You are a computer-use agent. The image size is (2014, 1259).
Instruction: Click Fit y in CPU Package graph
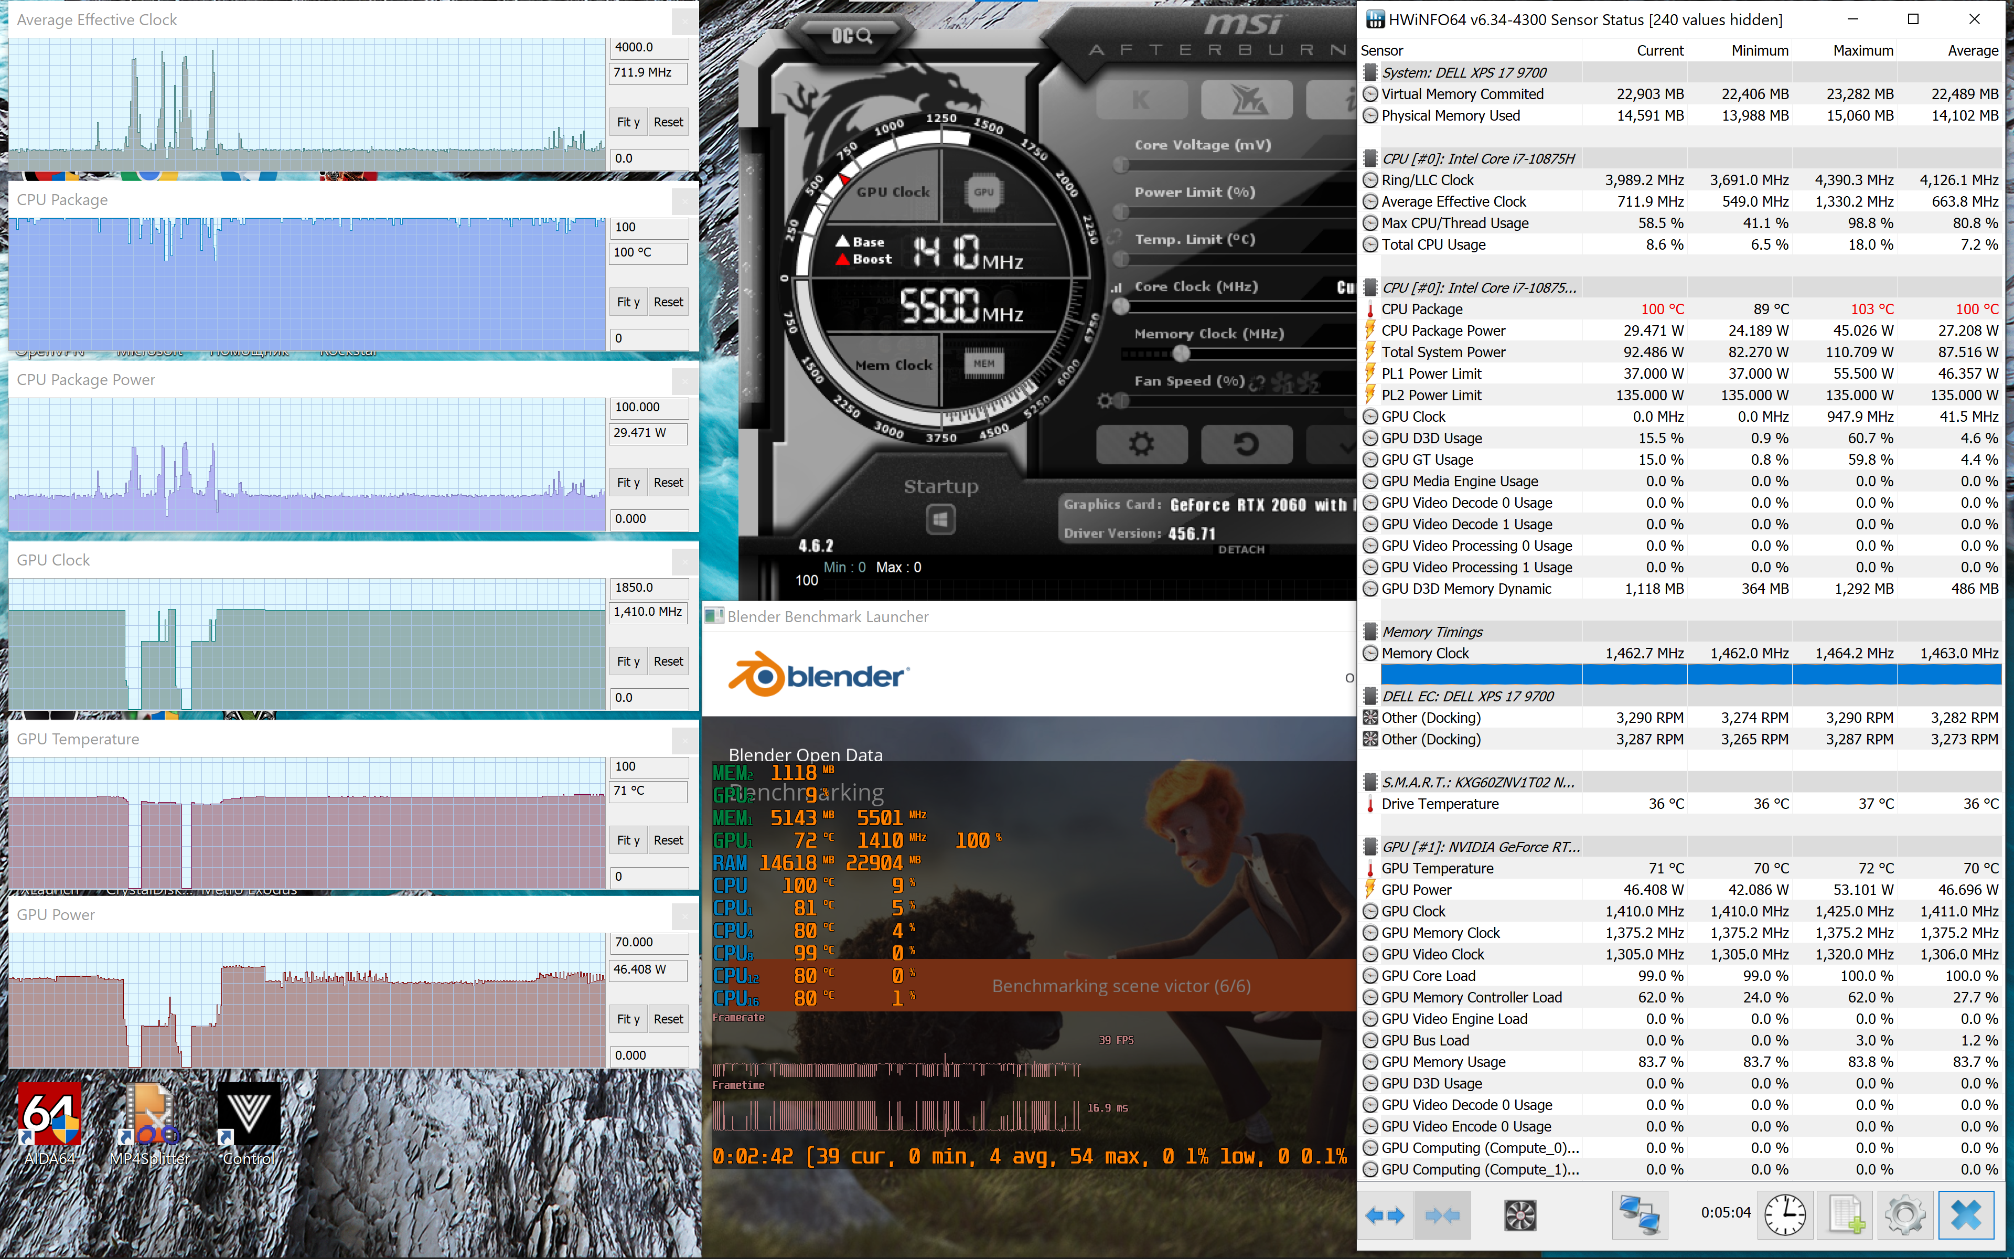tap(628, 302)
